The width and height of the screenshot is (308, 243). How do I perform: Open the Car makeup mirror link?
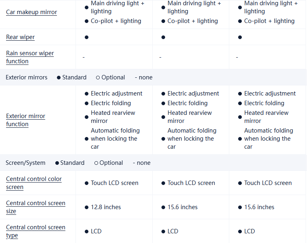31,12
